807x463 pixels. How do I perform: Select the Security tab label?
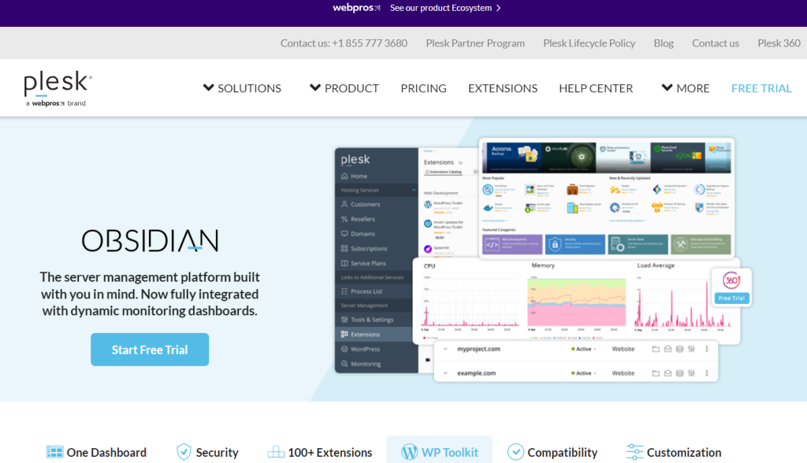(x=218, y=453)
